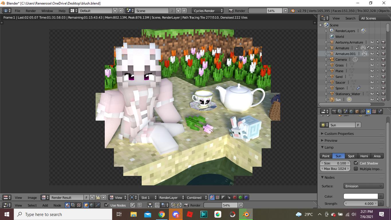
Task: Cancel render with X beside progress
Action: 285,11
